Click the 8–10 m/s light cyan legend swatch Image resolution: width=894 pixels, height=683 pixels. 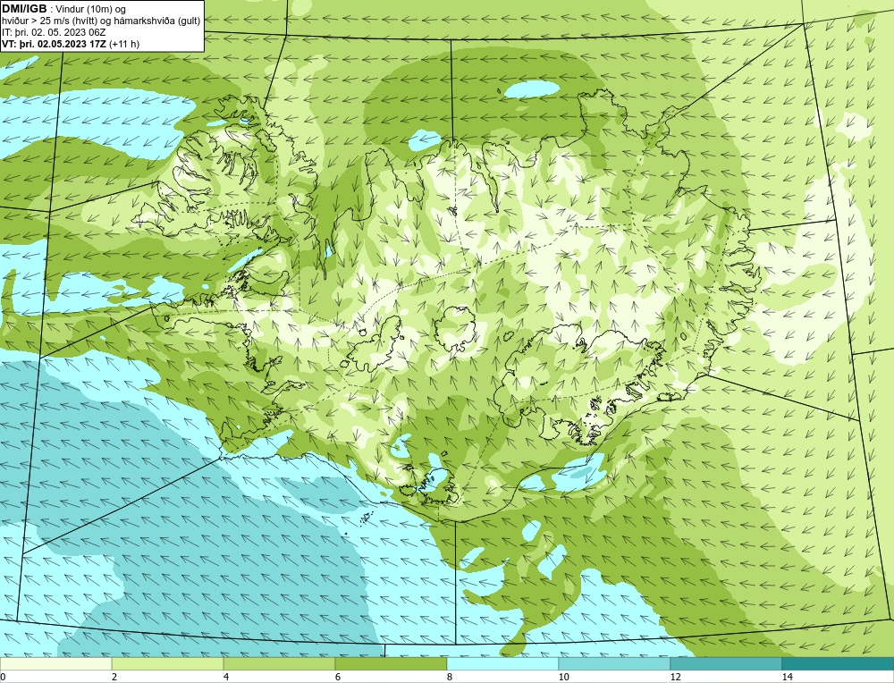click(x=502, y=663)
